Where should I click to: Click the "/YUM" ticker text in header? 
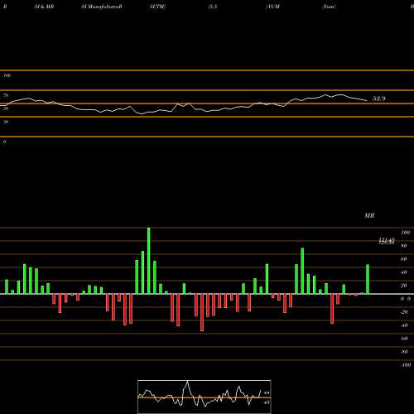[x=272, y=7]
